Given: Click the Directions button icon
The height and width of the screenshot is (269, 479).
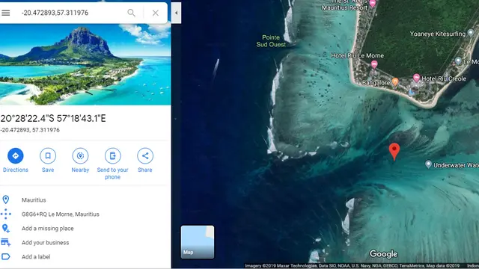Looking at the screenshot, I should point(16,156).
